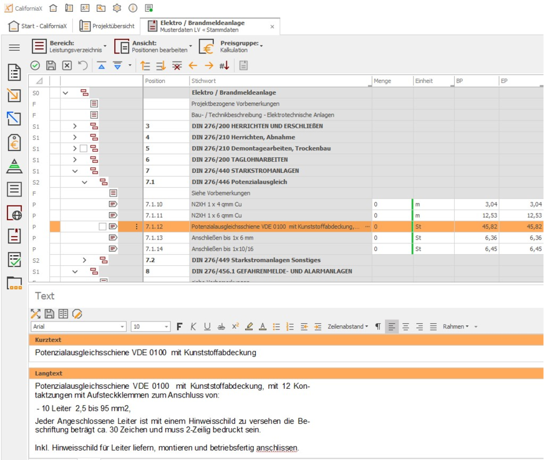
Task: Open the Start - CaliforniaX tab
Action: [39, 26]
